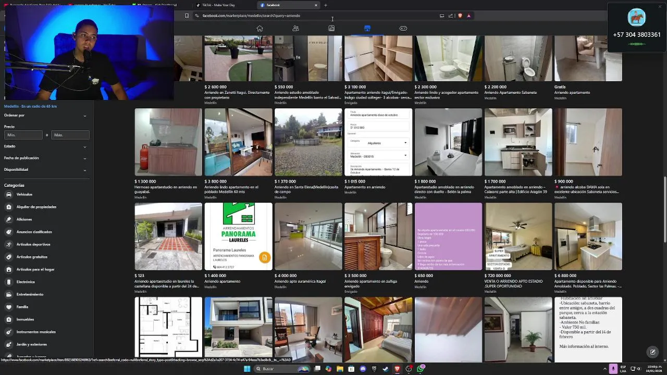Open the $123 apartaestudio laureles photo
The width and height of the screenshot is (667, 375).
168,236
